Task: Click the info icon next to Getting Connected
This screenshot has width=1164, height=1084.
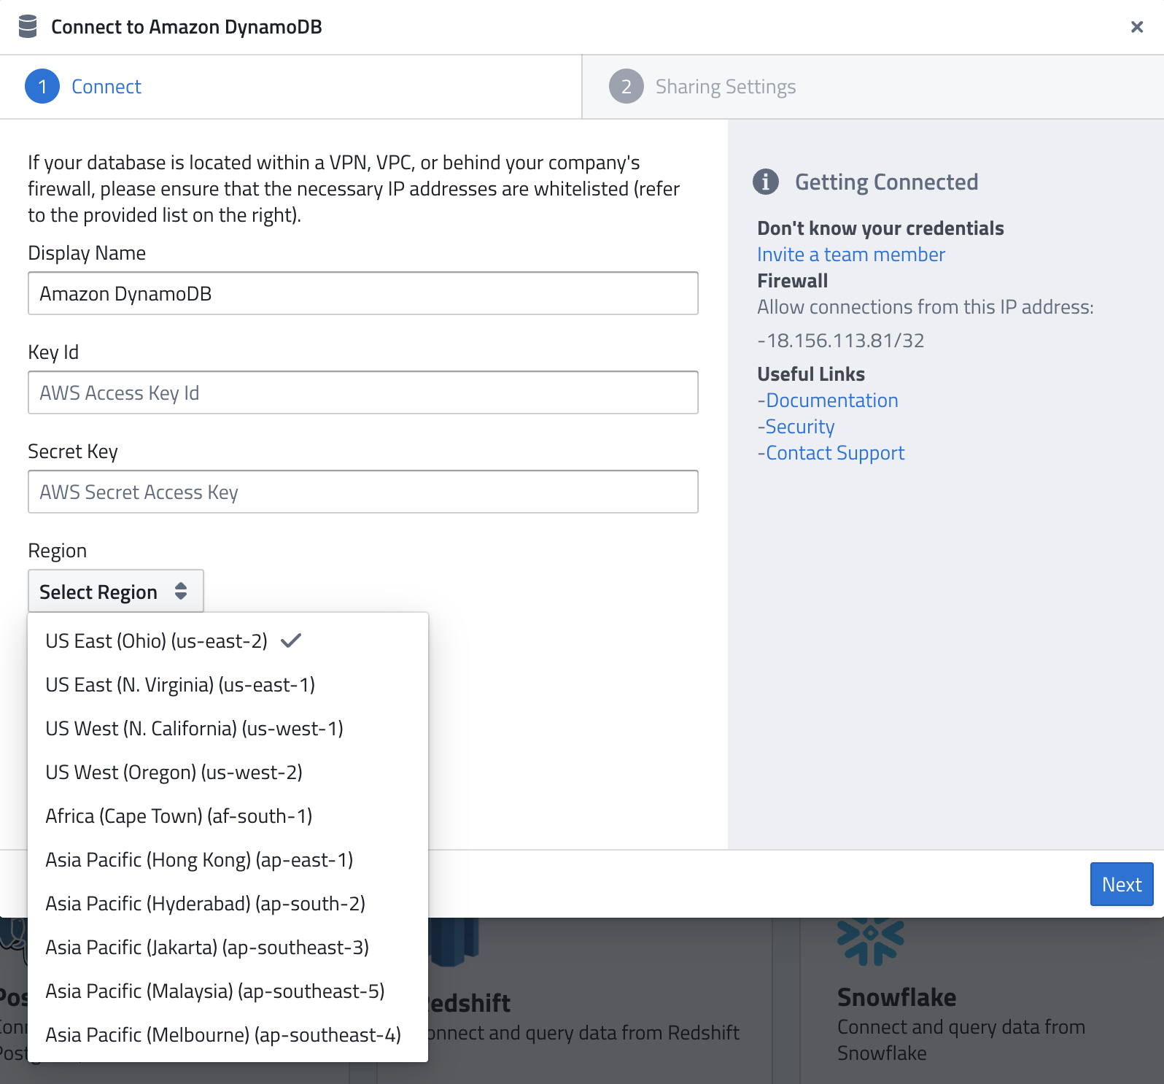Action: click(x=765, y=182)
